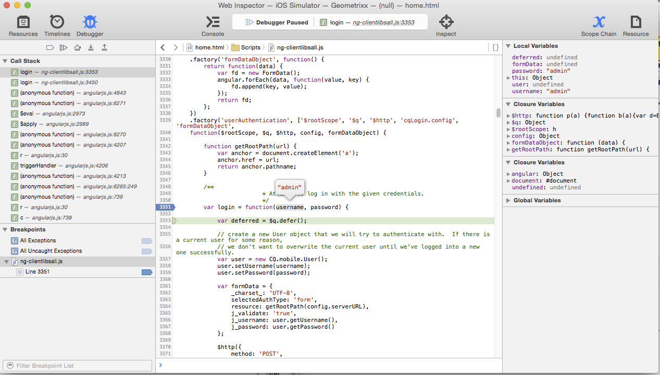Pretty print code with curly braces button
The width and height of the screenshot is (660, 375).
click(x=495, y=47)
